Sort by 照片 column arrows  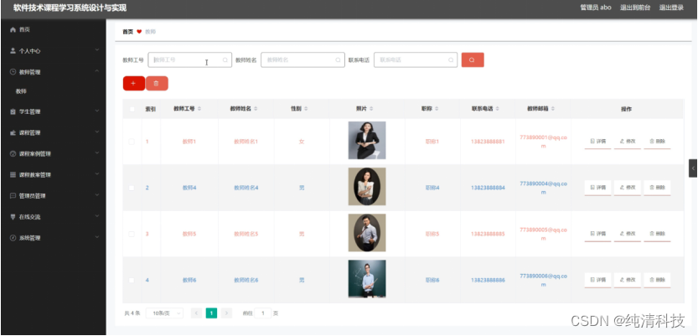[372, 109]
